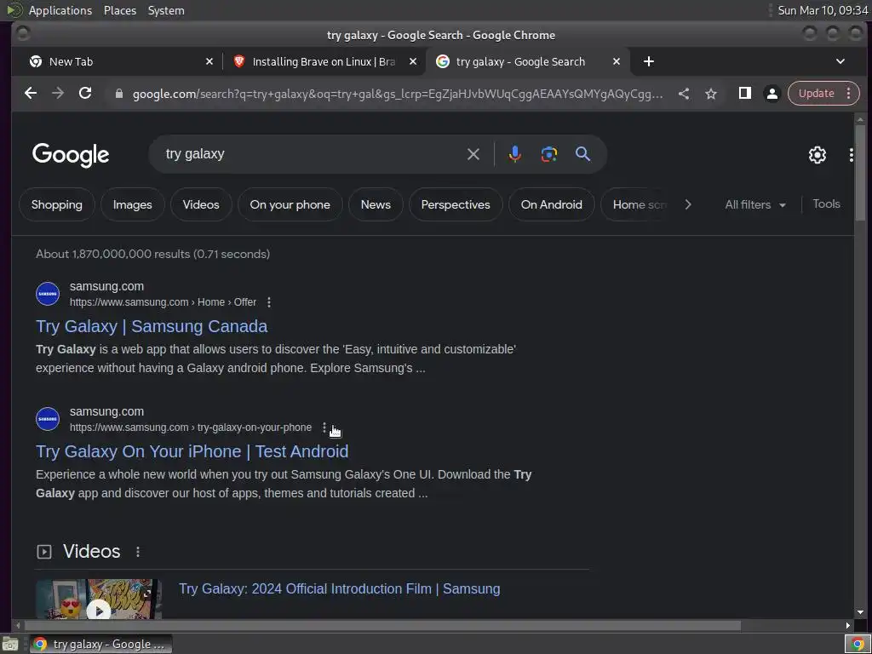The height and width of the screenshot is (654, 872).
Task: Select the On your phone filter chip
Action: point(290,204)
